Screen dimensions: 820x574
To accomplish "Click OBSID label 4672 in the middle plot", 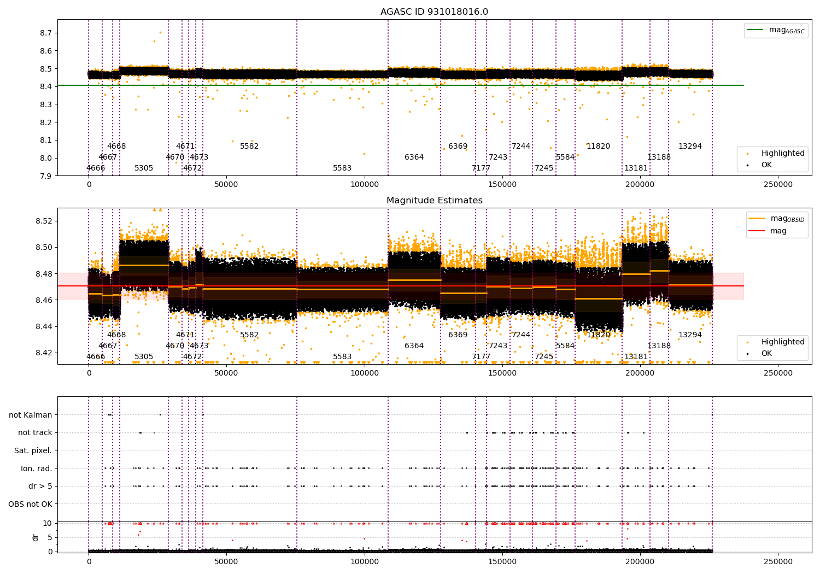I will click(192, 356).
